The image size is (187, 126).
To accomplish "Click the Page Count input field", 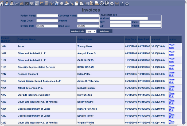I will [x=47, y=21].
